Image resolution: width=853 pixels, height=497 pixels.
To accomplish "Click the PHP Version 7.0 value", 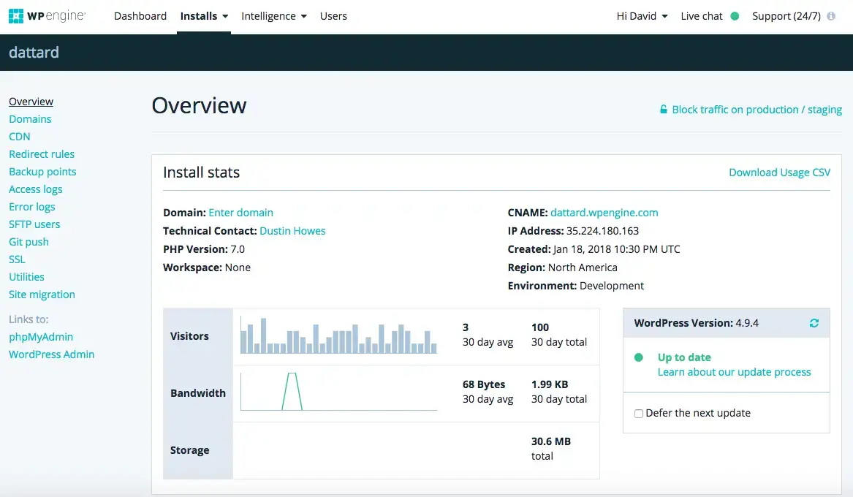I will click(x=238, y=249).
